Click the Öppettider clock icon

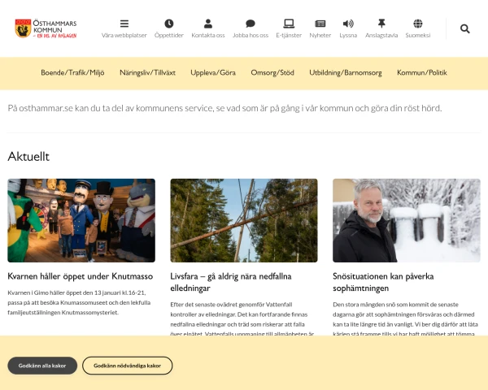pos(169,24)
